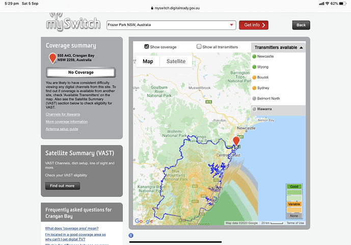Select the Newcastle transmitter green dot
The height and width of the screenshot is (245, 351).
tap(254, 56)
